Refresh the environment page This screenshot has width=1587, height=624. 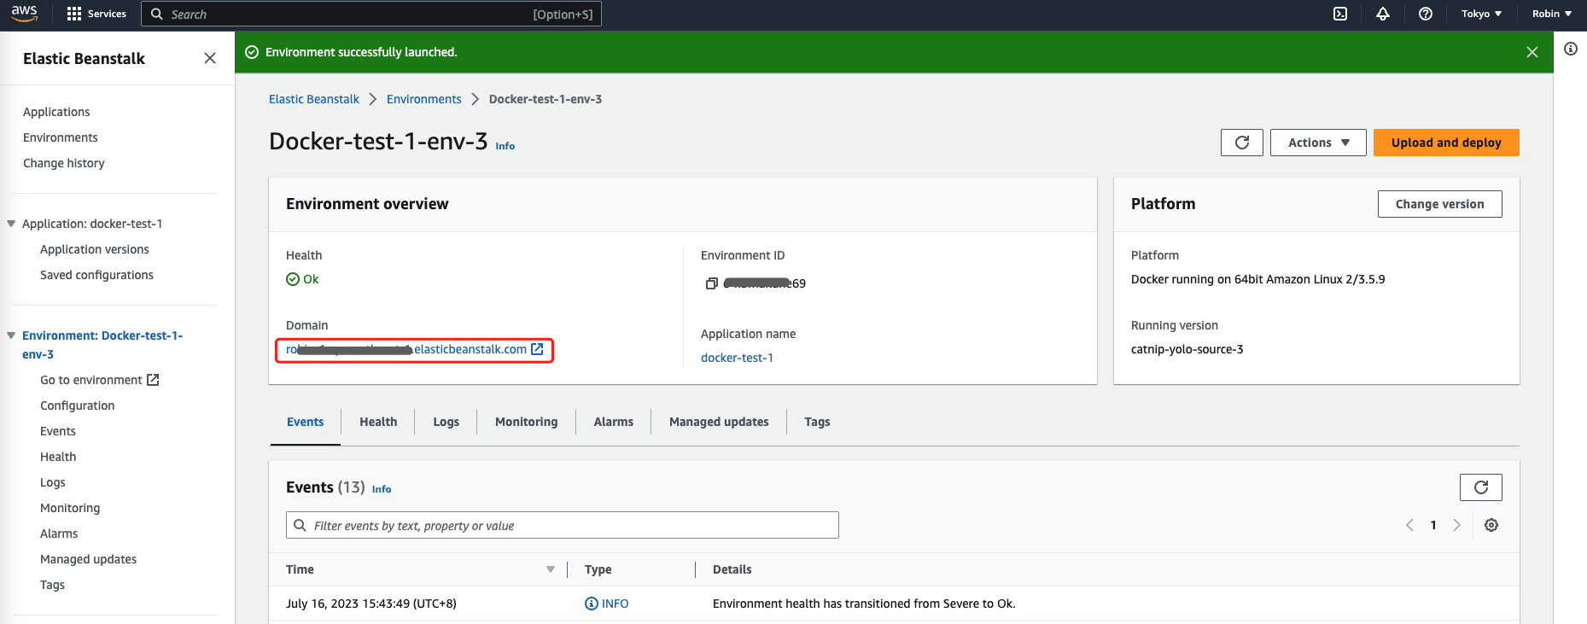point(1241,143)
